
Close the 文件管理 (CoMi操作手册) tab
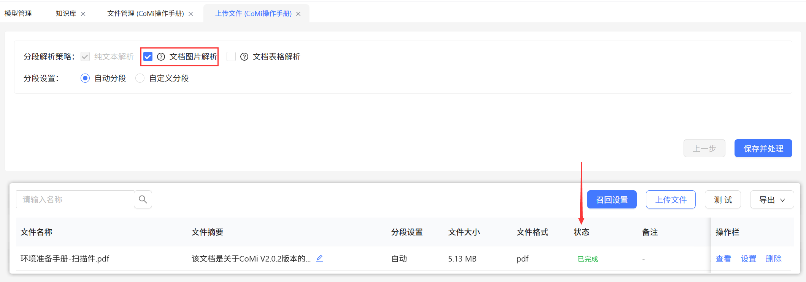click(x=191, y=14)
